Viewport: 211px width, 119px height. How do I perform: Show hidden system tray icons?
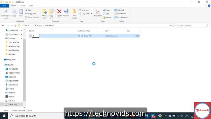pos(166,116)
